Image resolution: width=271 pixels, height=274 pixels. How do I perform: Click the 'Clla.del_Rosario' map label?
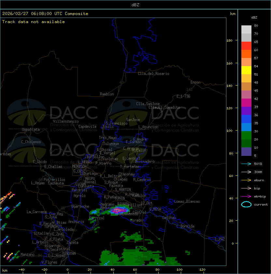tap(153, 74)
